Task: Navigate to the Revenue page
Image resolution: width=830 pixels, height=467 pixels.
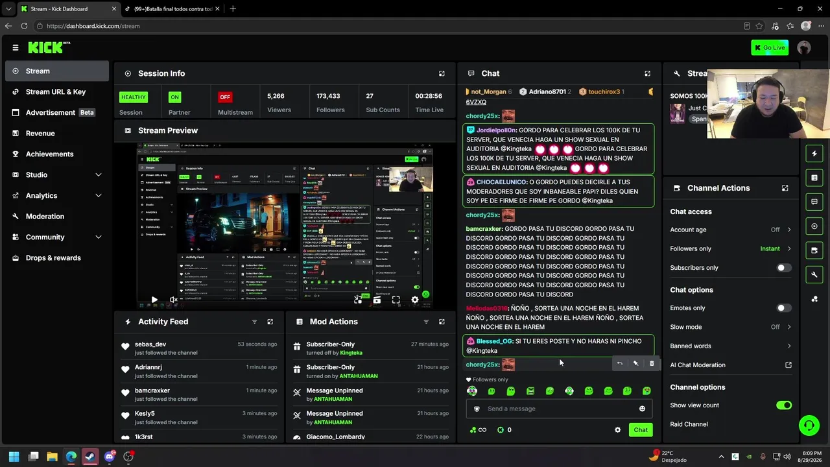Action: (x=57, y=134)
